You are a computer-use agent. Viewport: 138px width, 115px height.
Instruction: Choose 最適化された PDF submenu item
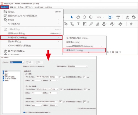84,50
